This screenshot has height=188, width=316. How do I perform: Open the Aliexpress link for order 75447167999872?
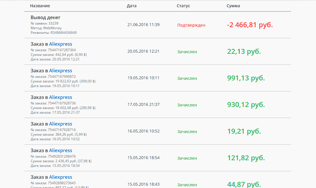(61, 71)
